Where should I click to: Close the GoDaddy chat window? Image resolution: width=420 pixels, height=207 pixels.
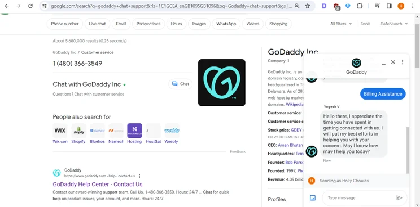coord(393,62)
